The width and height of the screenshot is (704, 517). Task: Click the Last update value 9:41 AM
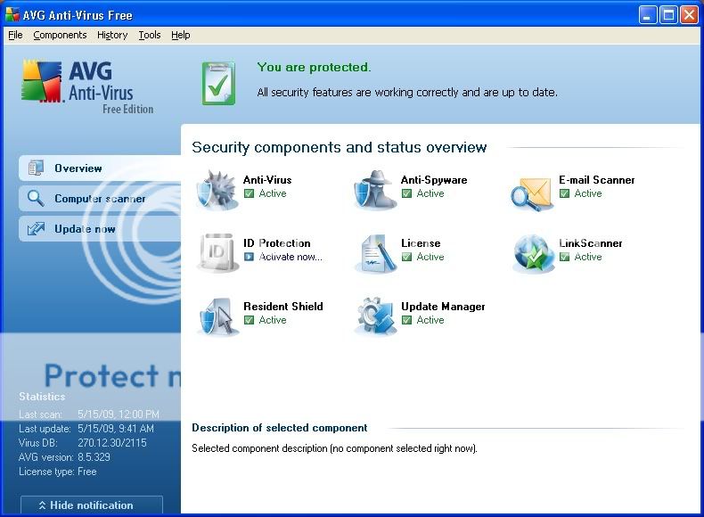click(116, 429)
